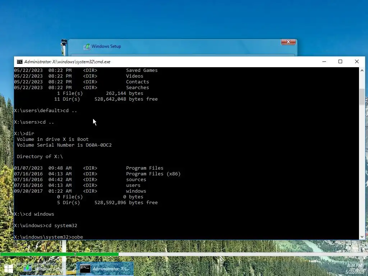This screenshot has width=368, height=276.
Task: Close the Windows Setup dialog
Action: pos(288,42)
